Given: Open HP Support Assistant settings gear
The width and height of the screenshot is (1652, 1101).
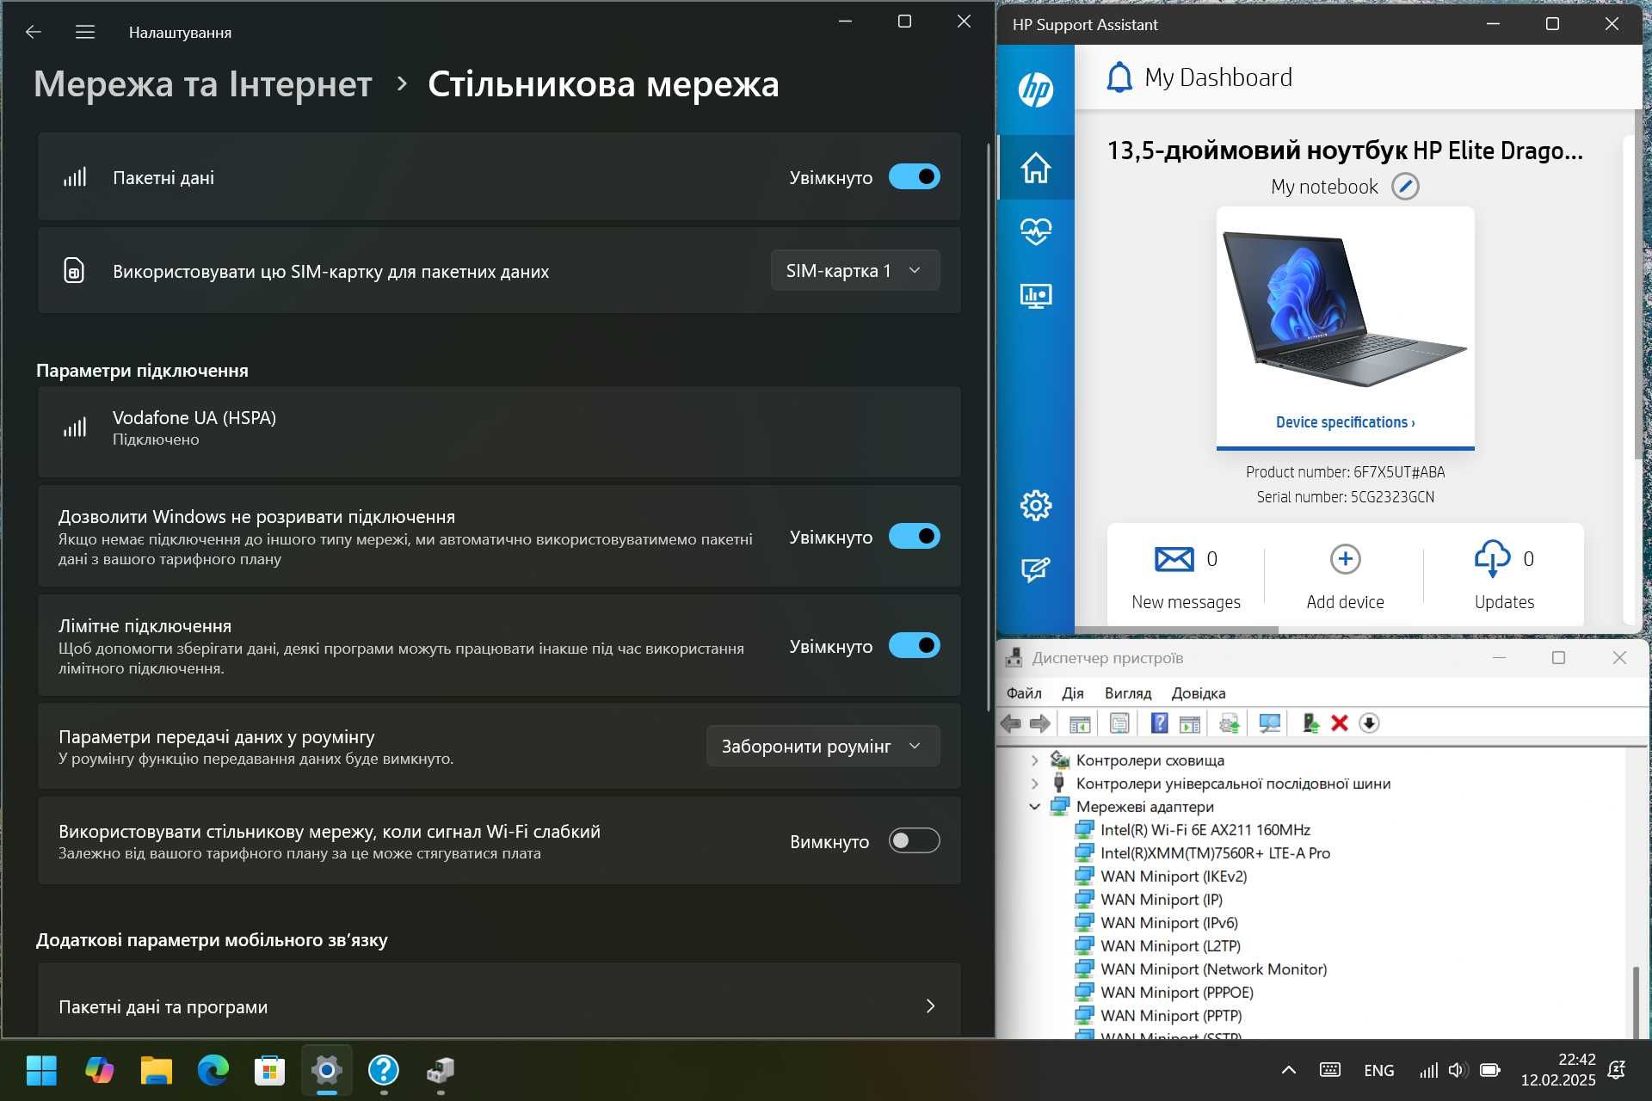Looking at the screenshot, I should [1035, 505].
